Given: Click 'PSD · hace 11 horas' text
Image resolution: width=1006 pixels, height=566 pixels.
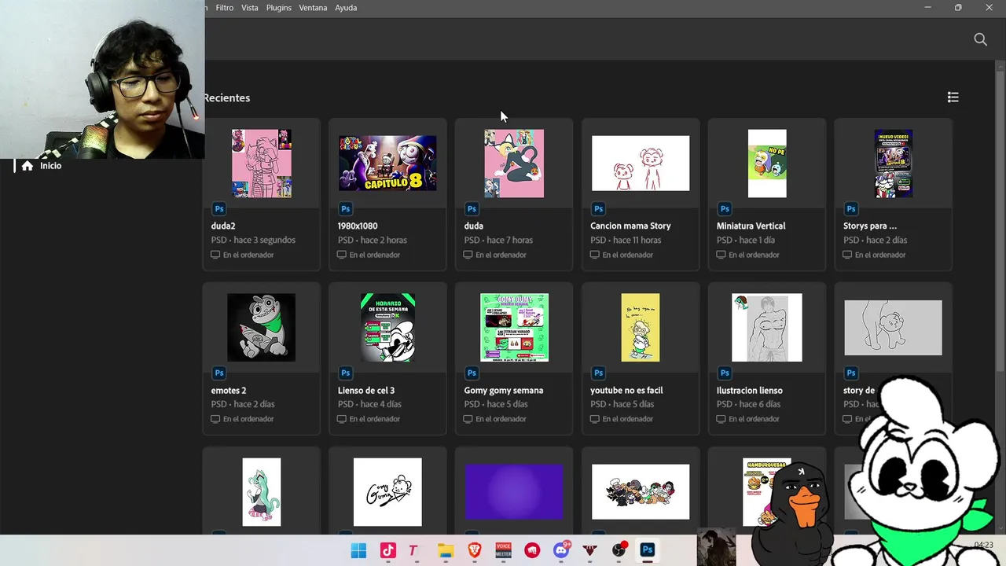Looking at the screenshot, I should pyautogui.click(x=626, y=241).
